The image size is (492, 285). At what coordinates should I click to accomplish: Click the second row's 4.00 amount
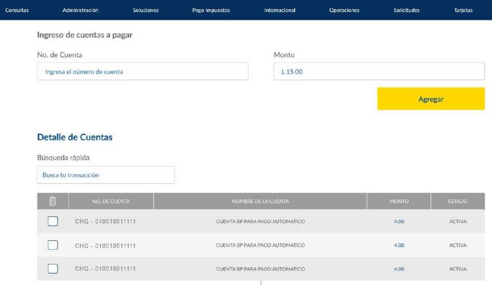click(x=399, y=245)
